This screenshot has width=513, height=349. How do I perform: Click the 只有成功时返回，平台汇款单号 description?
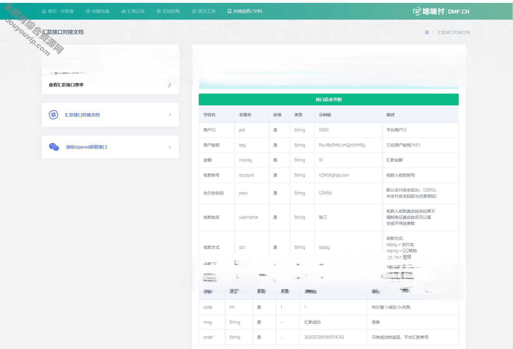click(400, 337)
